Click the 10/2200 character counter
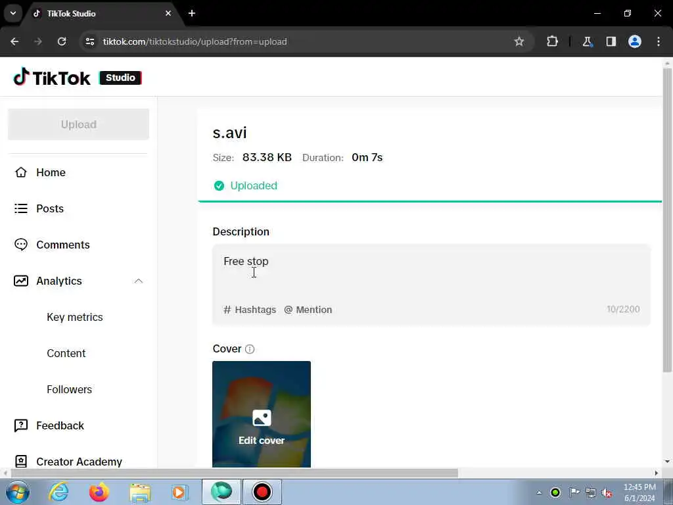 pyautogui.click(x=623, y=309)
